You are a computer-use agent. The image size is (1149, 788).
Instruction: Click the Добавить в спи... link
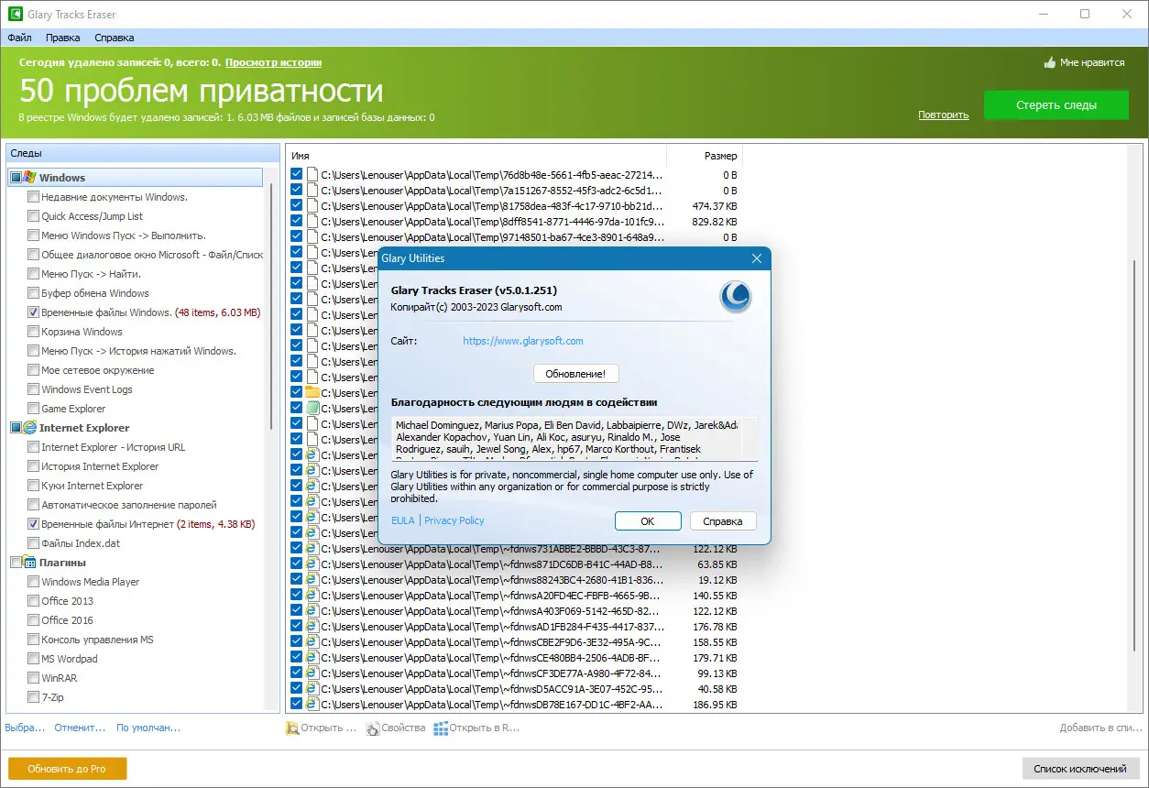coord(1100,728)
